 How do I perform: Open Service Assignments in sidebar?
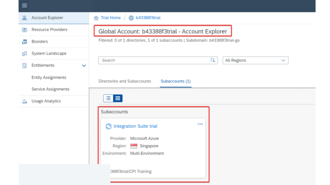click(x=50, y=89)
